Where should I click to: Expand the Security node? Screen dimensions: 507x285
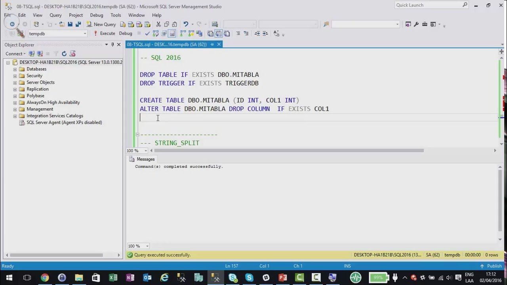click(x=15, y=76)
